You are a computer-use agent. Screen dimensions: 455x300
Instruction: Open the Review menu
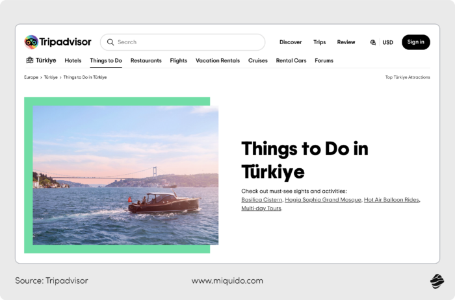tap(346, 42)
